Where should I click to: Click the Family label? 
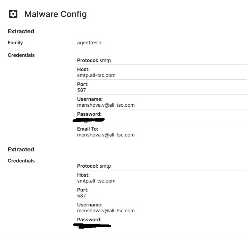(15, 43)
